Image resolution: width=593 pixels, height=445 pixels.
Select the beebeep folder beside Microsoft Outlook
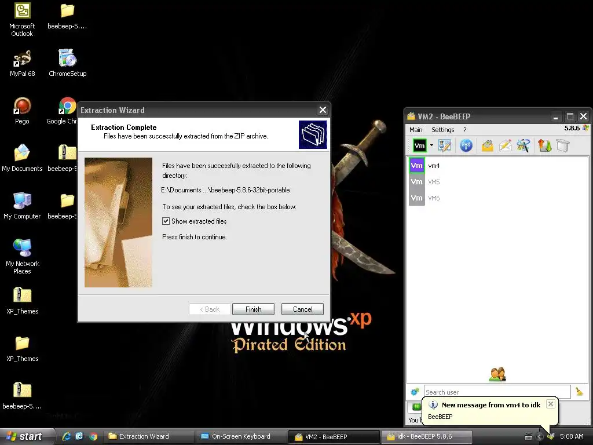click(67, 16)
